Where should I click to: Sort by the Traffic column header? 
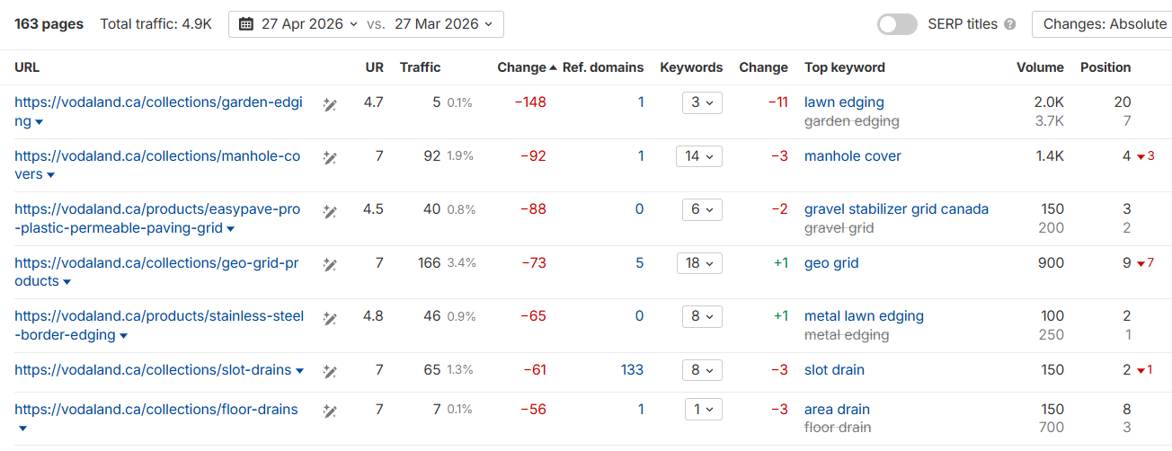pyautogui.click(x=420, y=67)
